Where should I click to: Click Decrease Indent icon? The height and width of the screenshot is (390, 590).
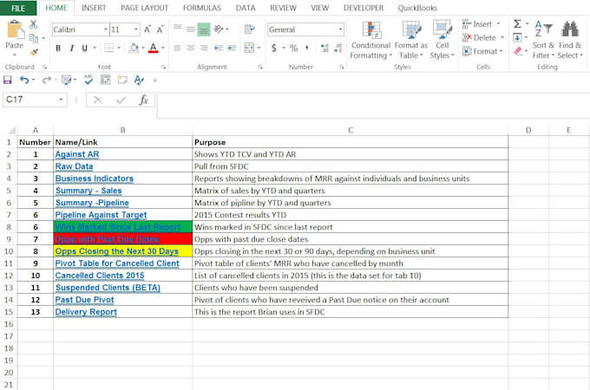point(219,48)
